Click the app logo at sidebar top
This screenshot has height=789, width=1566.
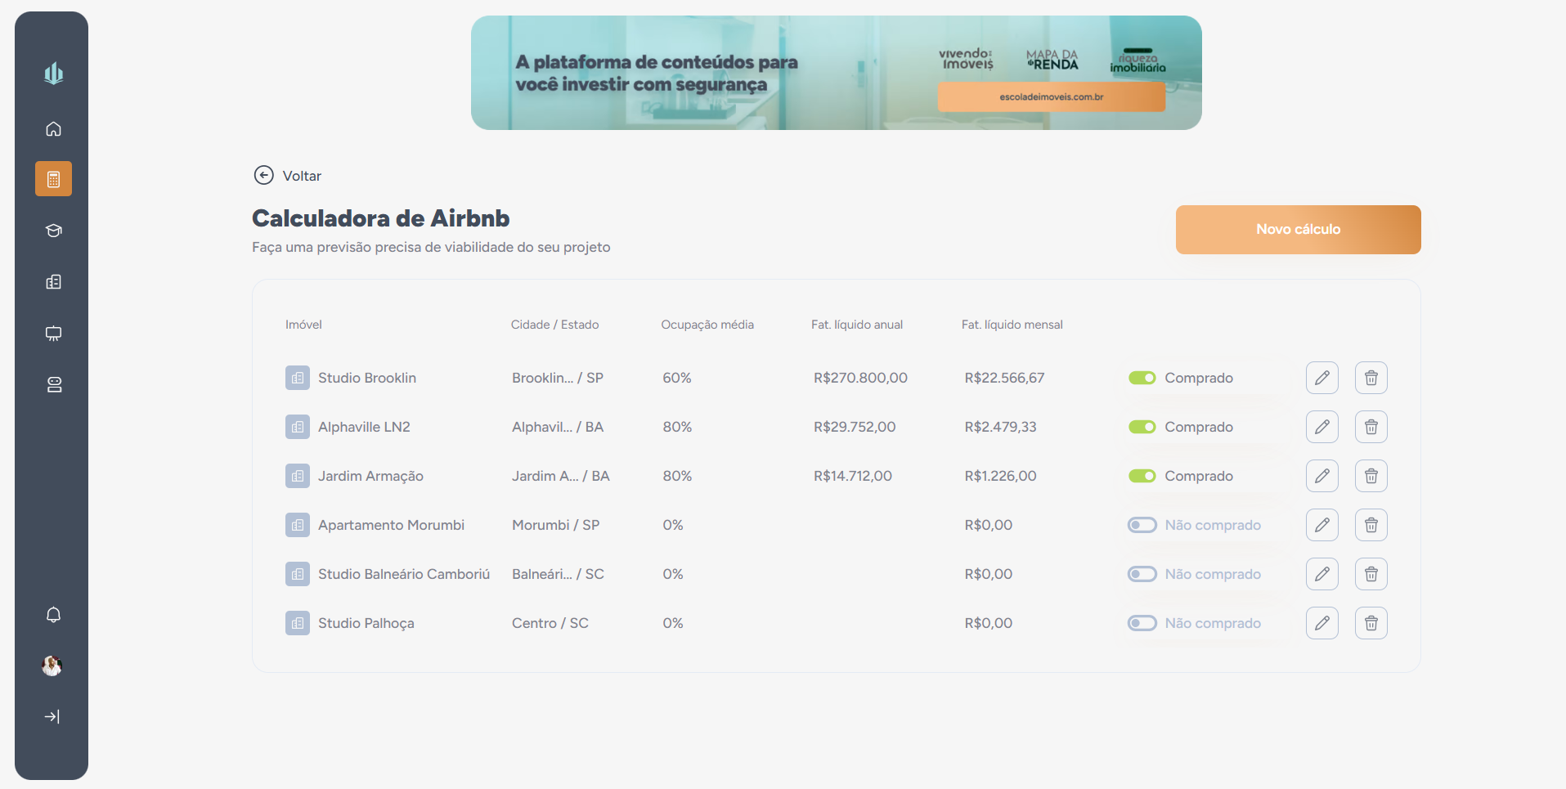[52, 73]
